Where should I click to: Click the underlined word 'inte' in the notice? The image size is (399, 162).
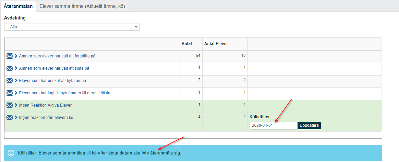pyautogui.click(x=145, y=153)
